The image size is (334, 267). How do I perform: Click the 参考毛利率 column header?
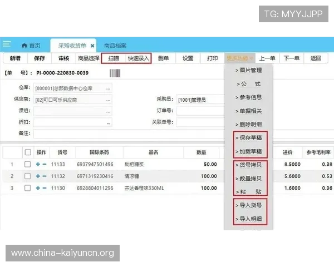[318, 152]
